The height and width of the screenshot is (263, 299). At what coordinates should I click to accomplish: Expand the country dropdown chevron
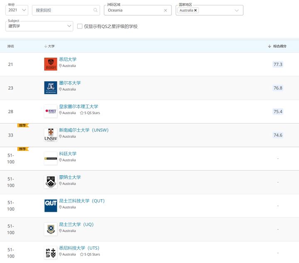click(237, 10)
